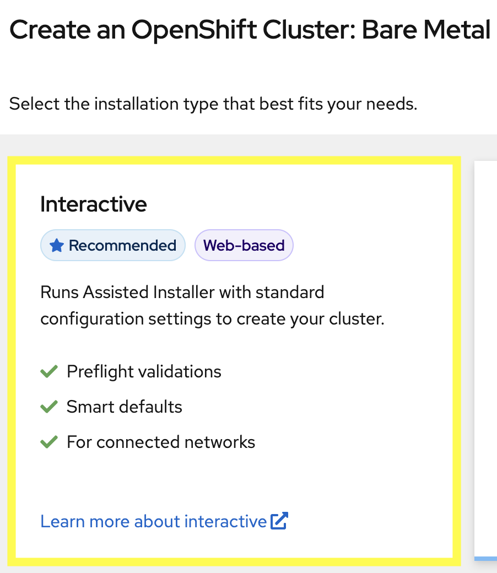Click the Web-based badge
Screen dimensions: 497x573
[244, 246]
